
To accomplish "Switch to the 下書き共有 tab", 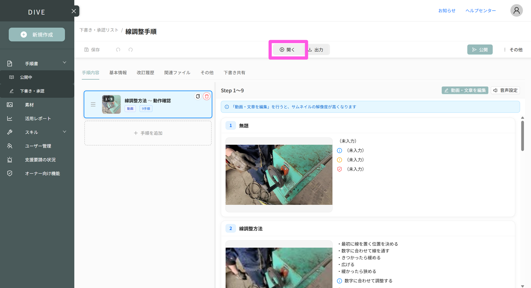I will click(234, 73).
